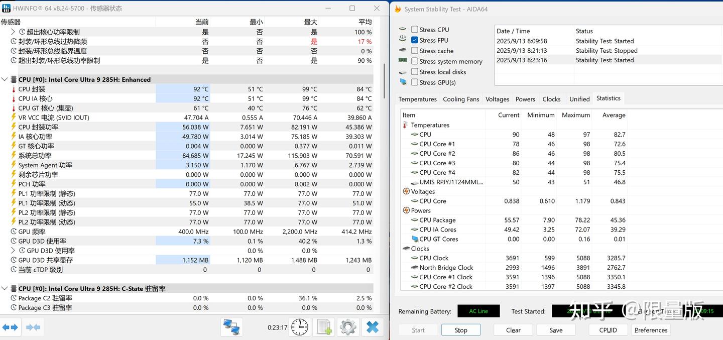Click the CPUID button

coord(608,330)
